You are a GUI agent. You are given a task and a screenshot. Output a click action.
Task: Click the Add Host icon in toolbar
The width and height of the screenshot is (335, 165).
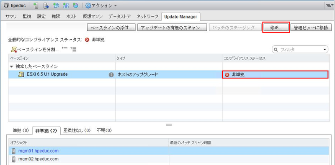(x=36, y=6)
